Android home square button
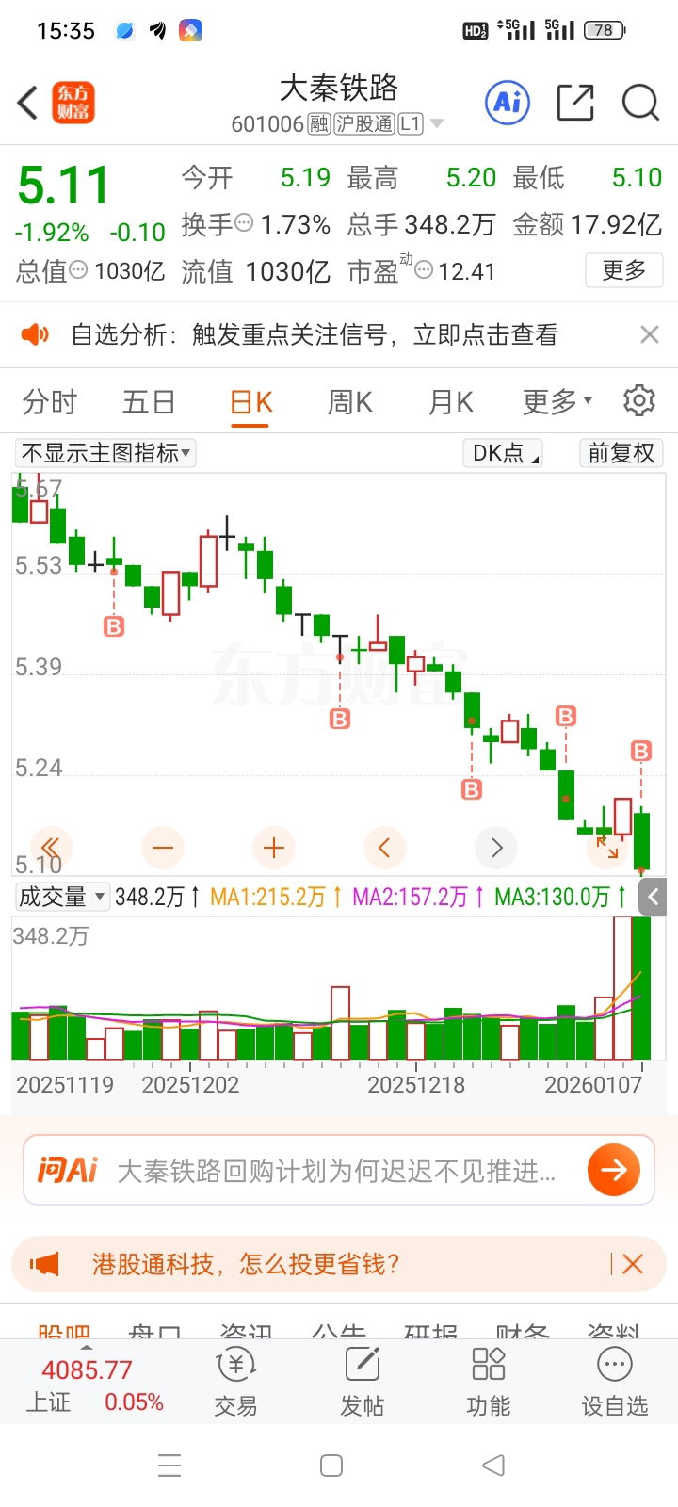 [x=331, y=1466]
